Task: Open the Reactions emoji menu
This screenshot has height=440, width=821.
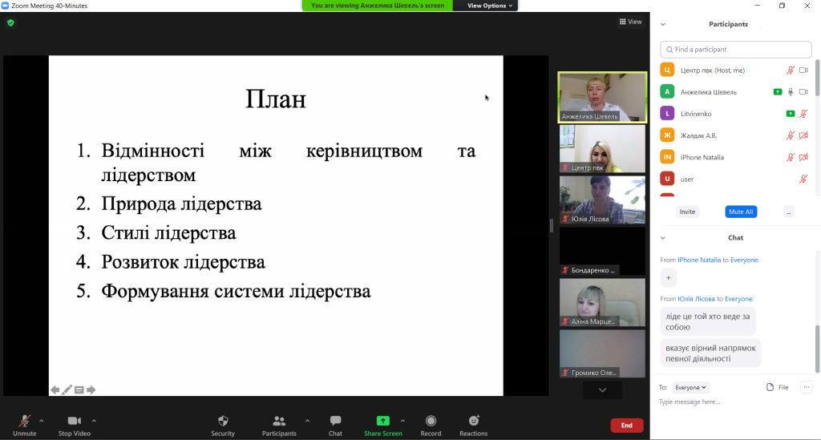Action: click(x=473, y=422)
